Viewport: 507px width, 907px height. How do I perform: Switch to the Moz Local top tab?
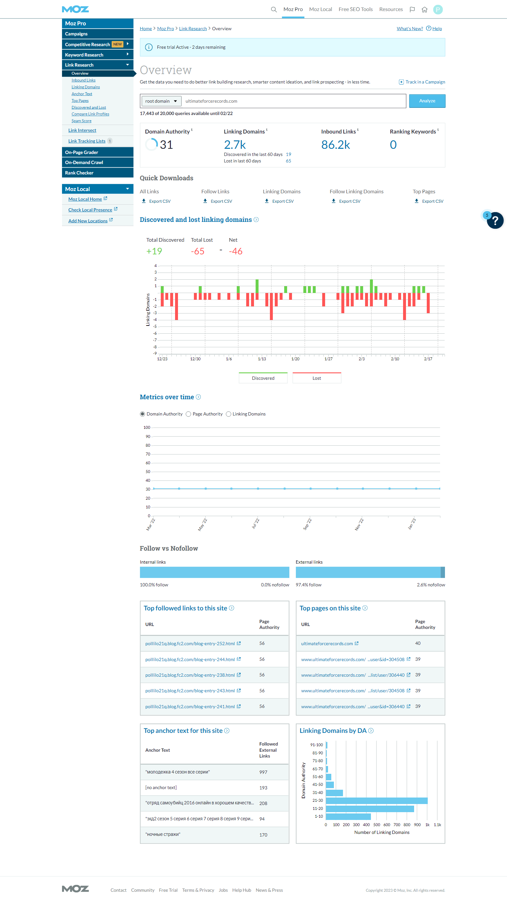click(x=320, y=9)
